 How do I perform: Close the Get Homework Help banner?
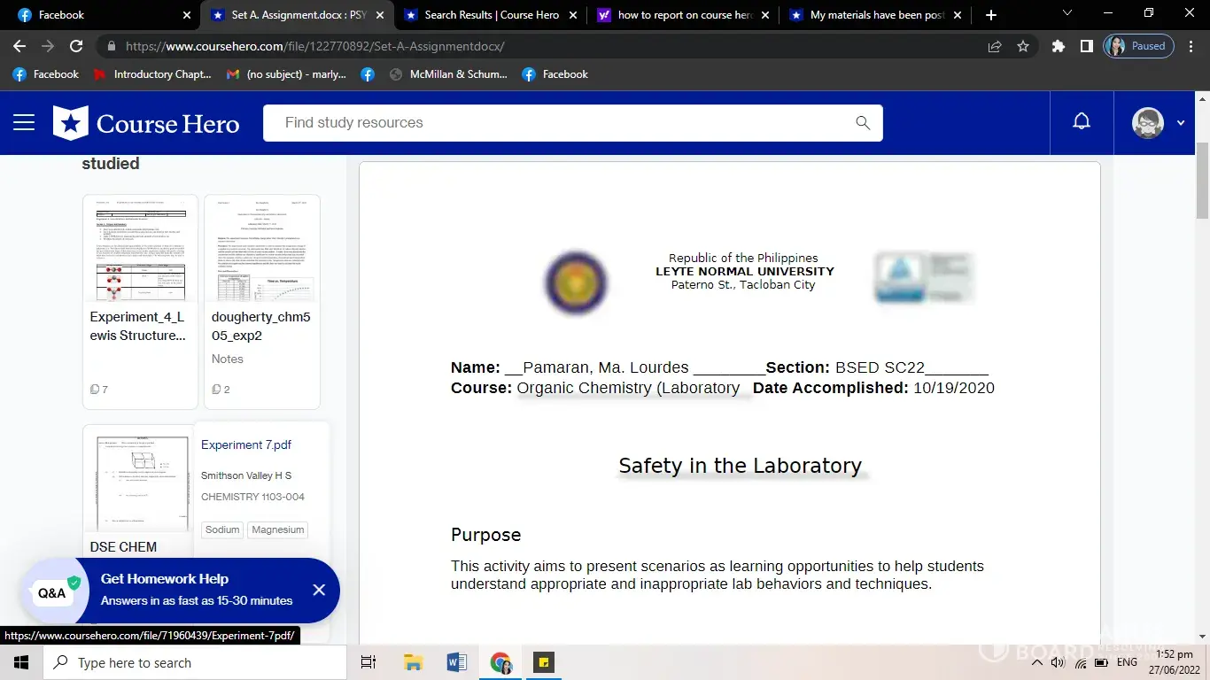pyautogui.click(x=319, y=590)
